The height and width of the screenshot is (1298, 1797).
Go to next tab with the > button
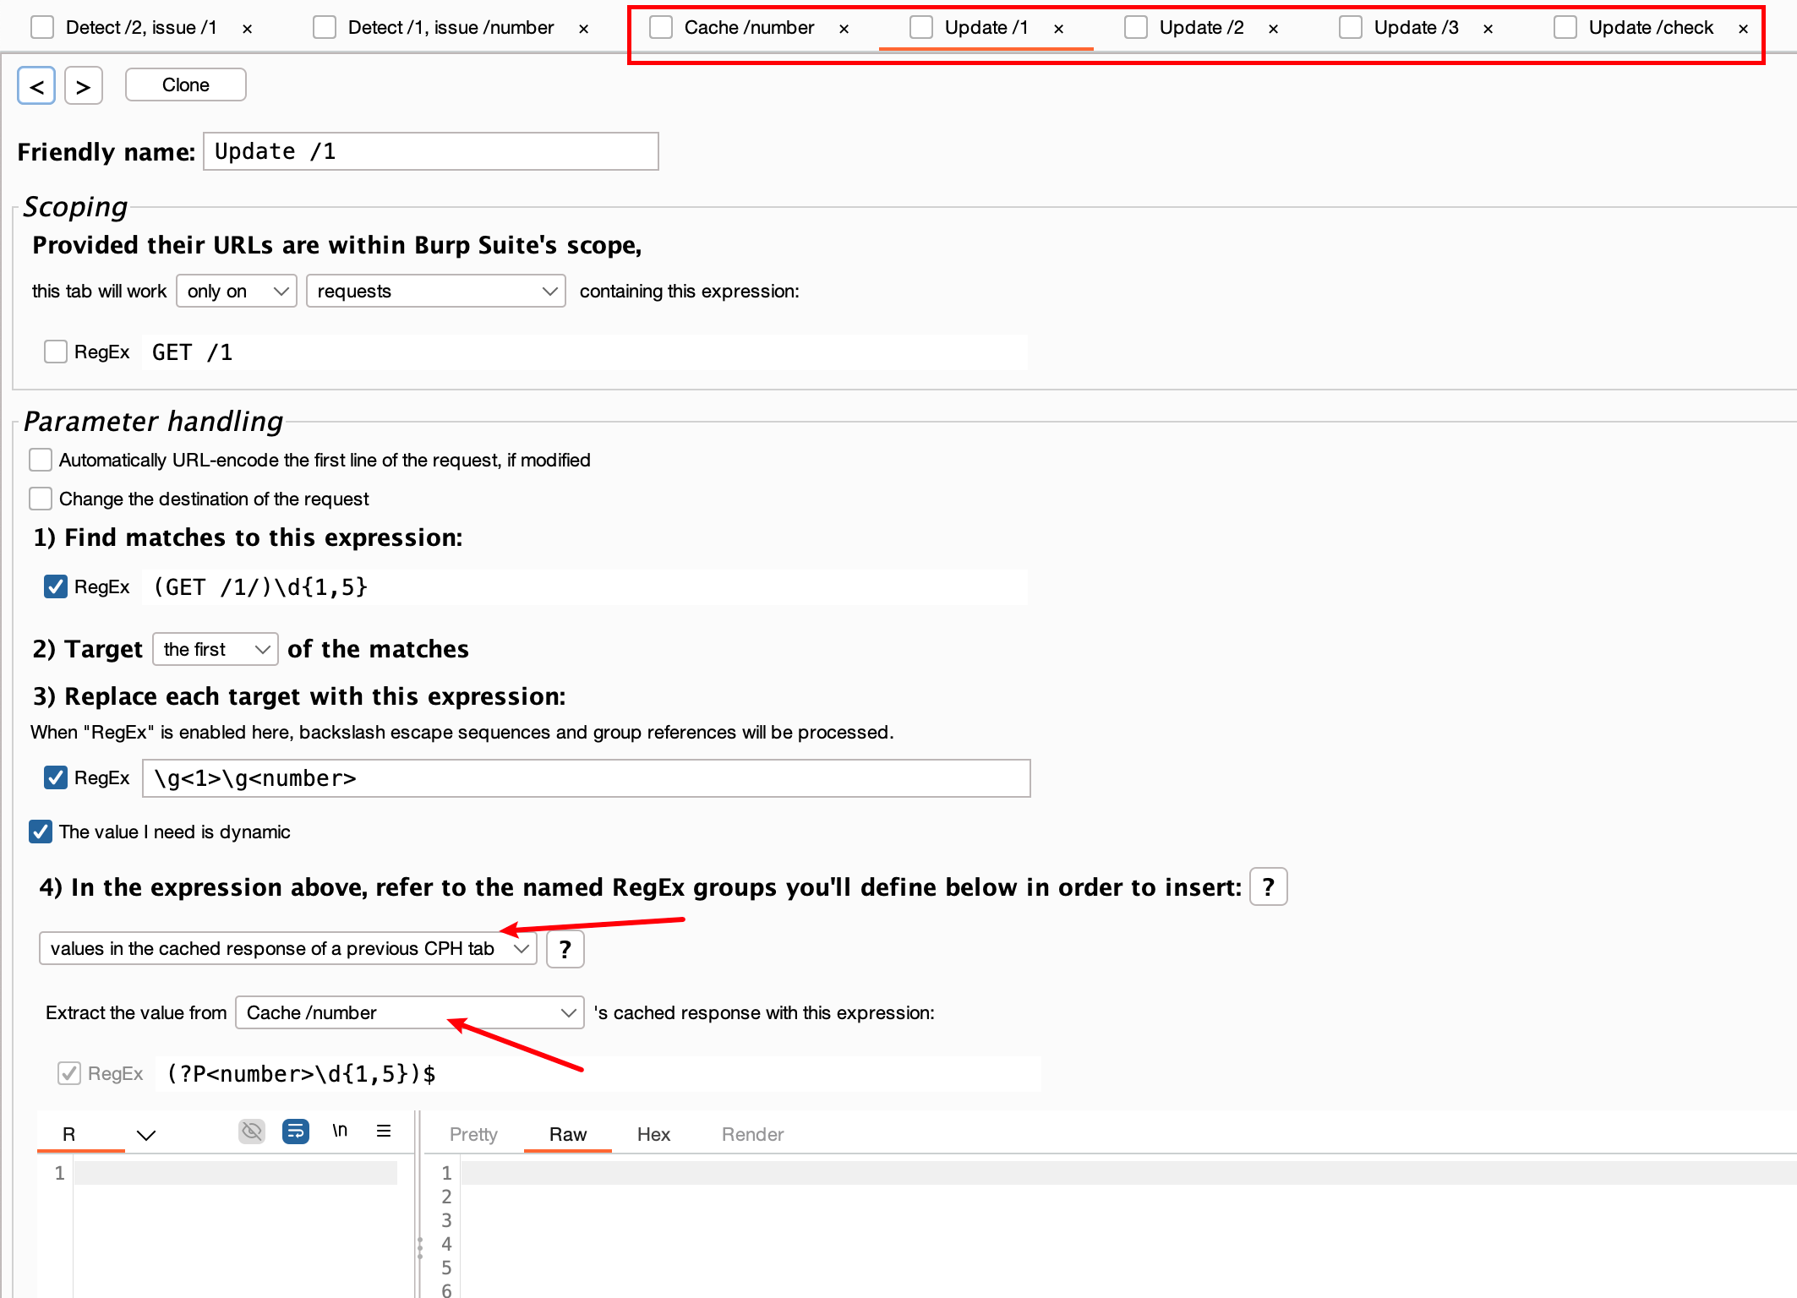[83, 85]
